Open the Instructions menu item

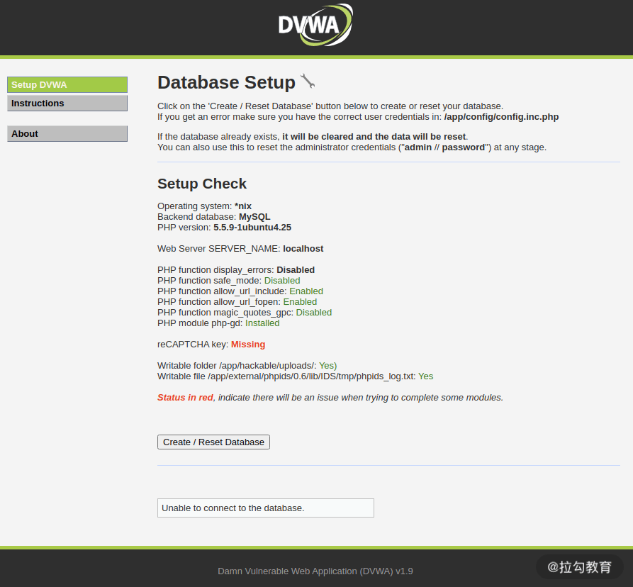point(67,104)
